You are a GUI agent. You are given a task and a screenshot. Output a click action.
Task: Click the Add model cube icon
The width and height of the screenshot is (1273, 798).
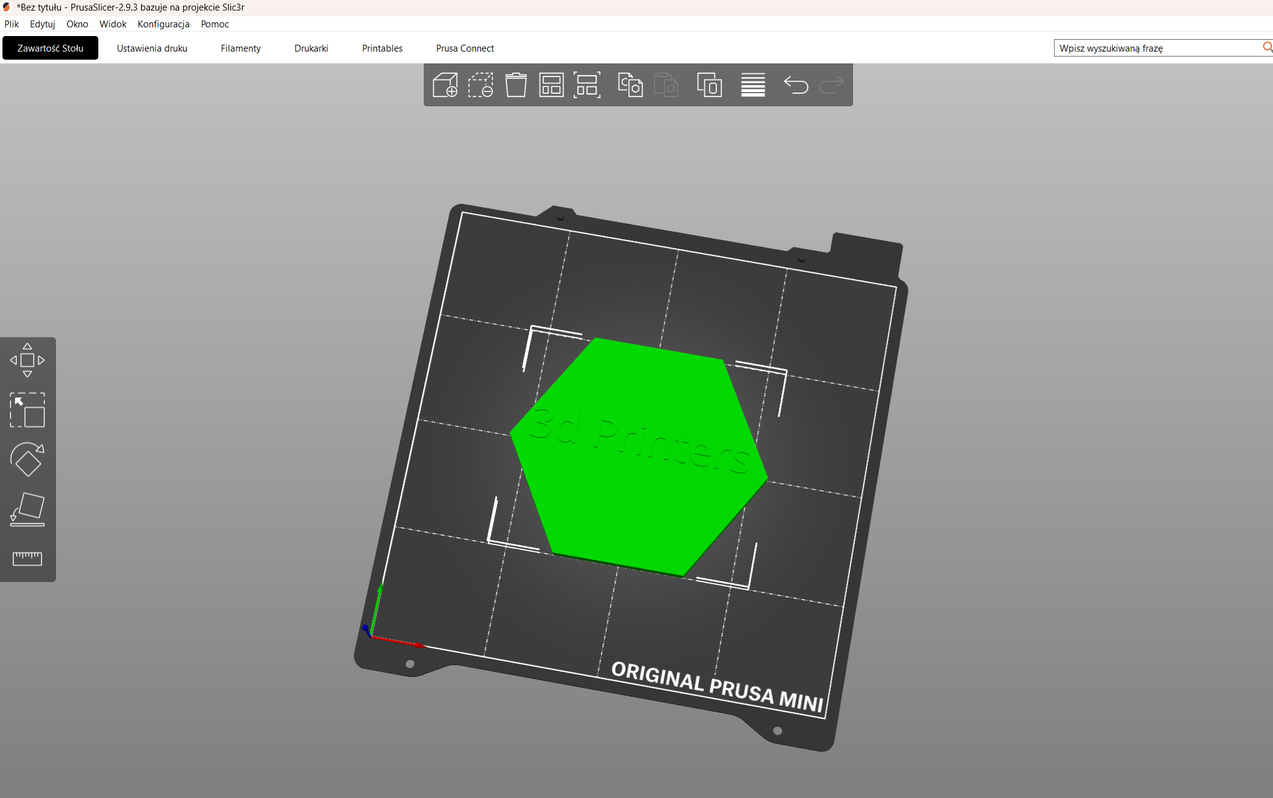click(445, 85)
